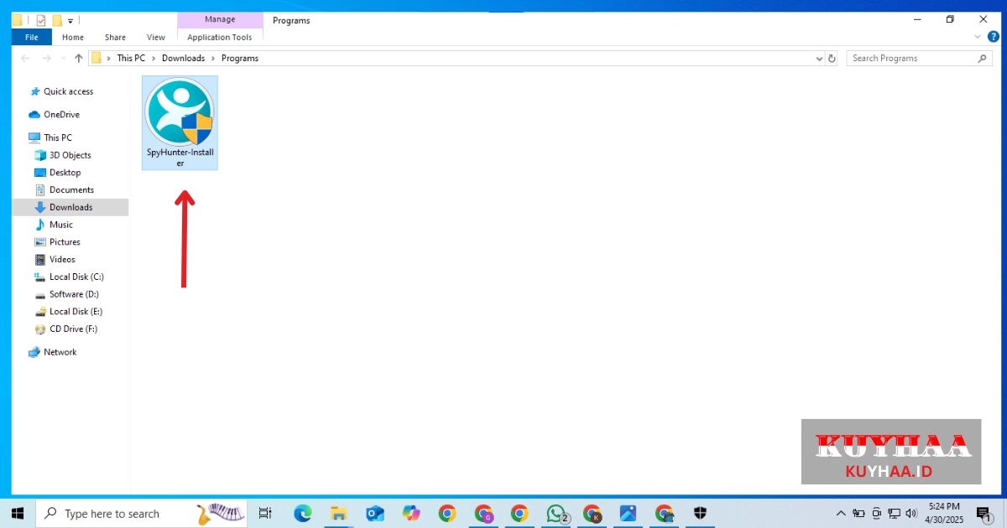Open WhatsApp from the taskbar

[x=556, y=514]
